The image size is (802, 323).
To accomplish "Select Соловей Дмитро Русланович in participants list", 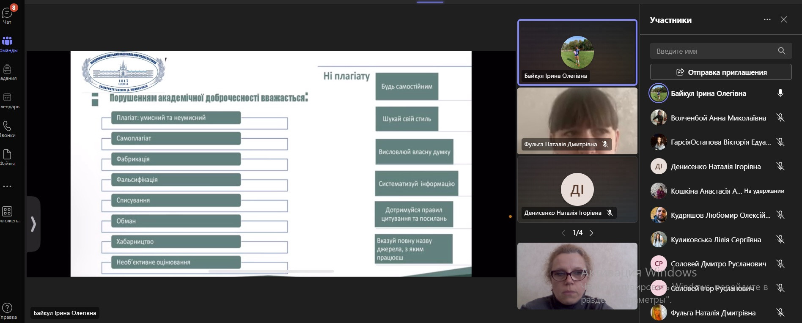I will click(721, 264).
